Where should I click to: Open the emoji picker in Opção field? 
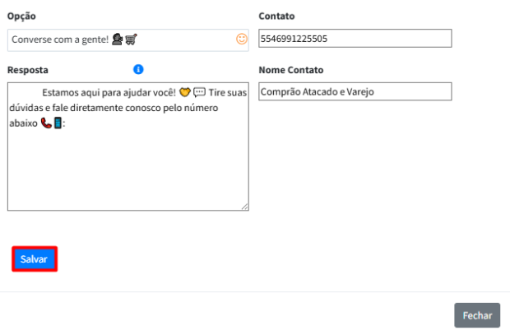(241, 39)
